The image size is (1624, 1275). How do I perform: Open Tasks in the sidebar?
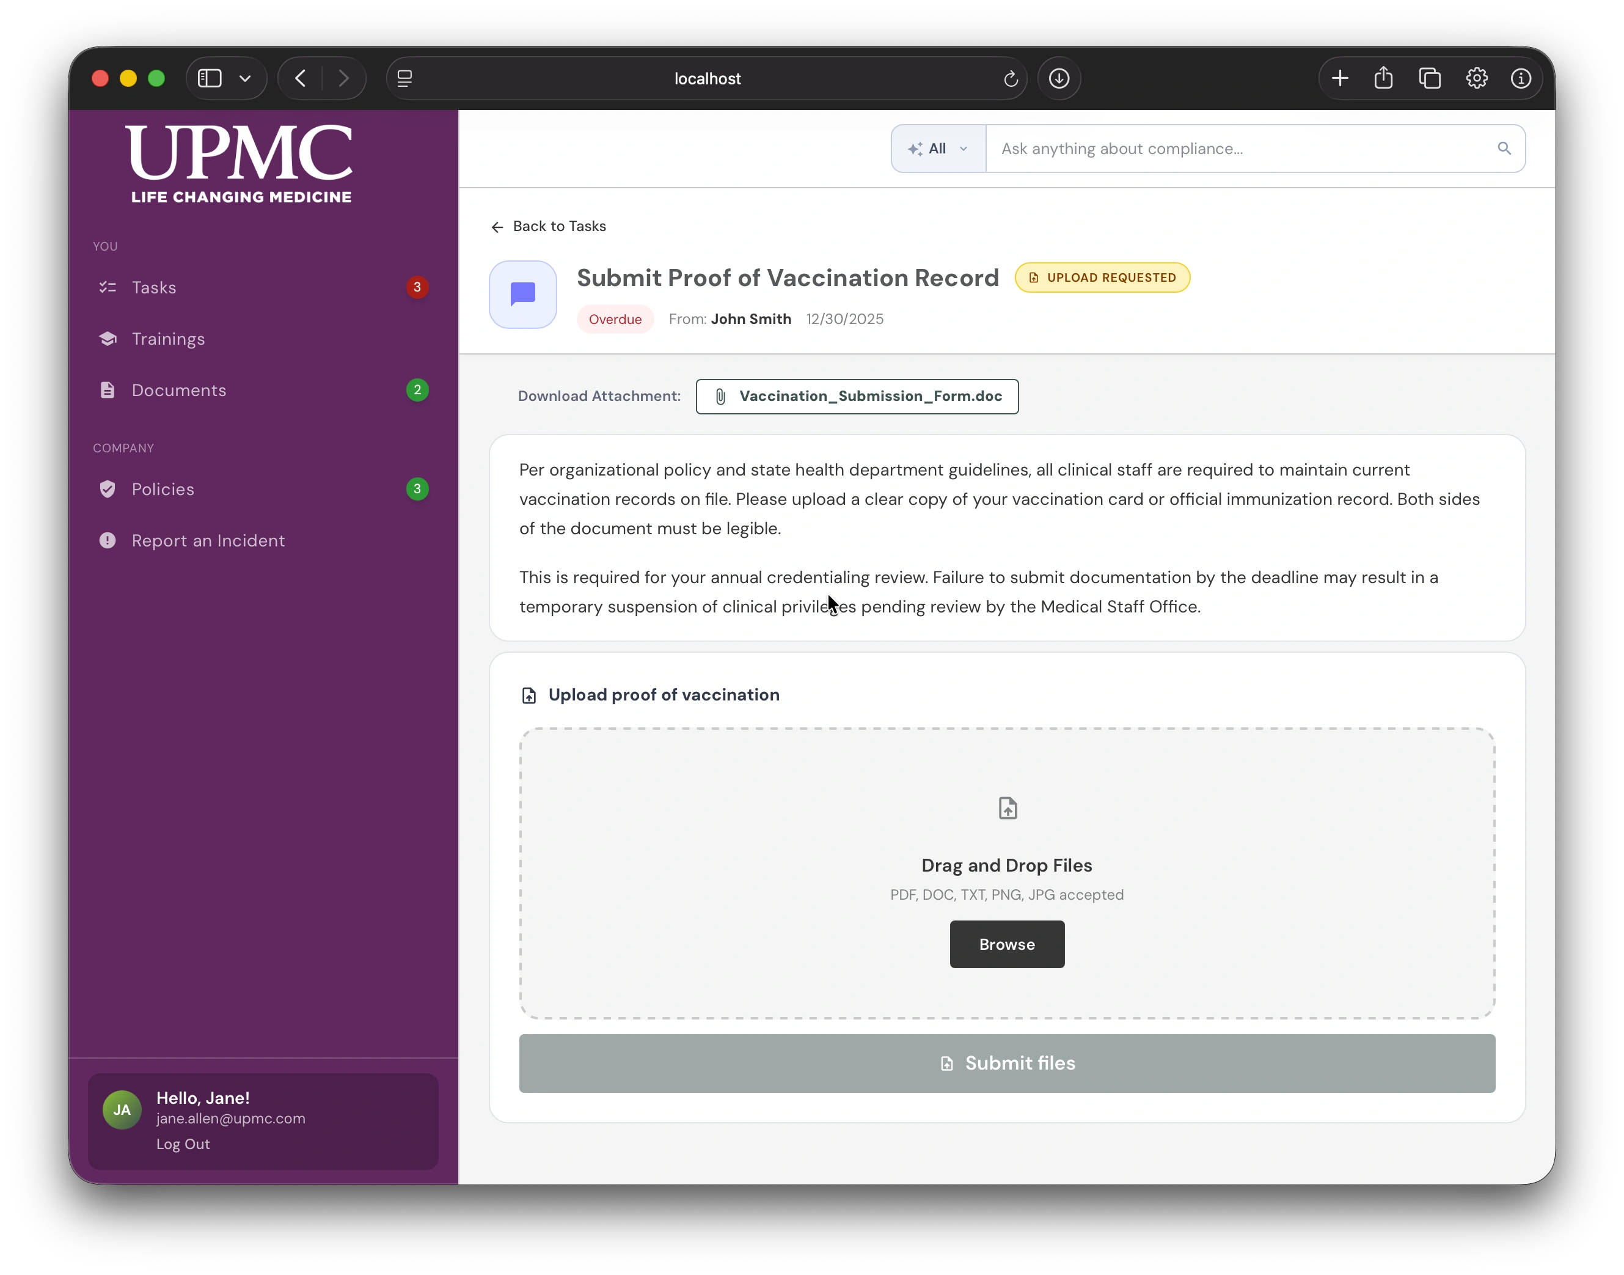click(263, 287)
